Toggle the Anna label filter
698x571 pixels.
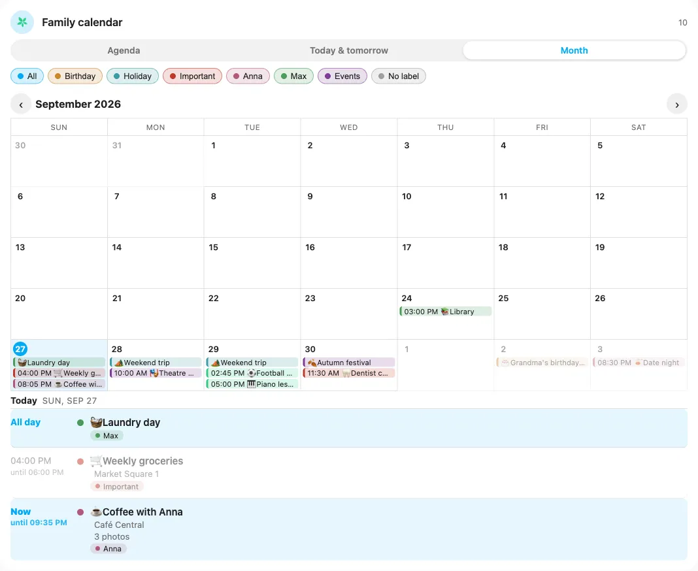point(248,76)
